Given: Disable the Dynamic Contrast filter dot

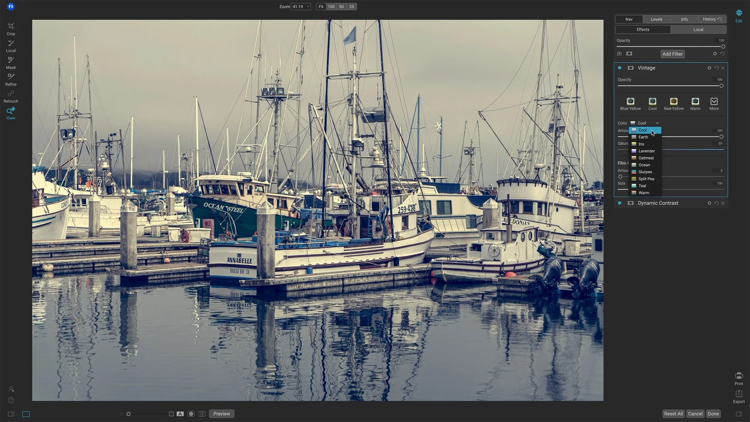Looking at the screenshot, I should tap(620, 203).
